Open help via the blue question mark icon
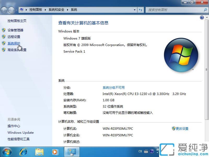This screenshot has height=157, width=209. 202,17
